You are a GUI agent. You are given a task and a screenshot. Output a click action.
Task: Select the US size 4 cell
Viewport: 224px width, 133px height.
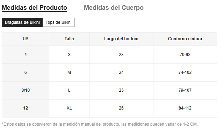coord(26,55)
